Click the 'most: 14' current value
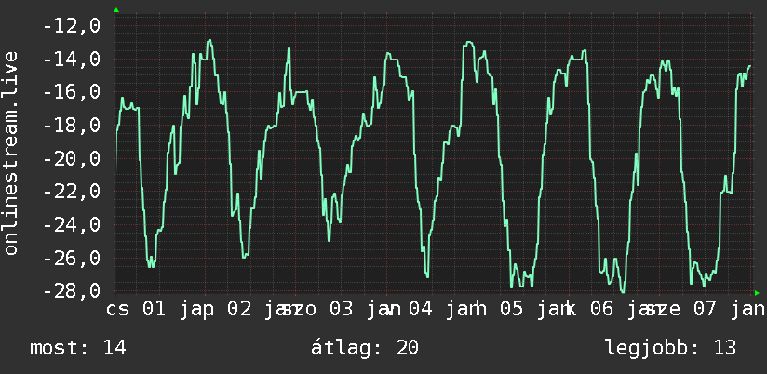Viewport: 767px width, 374px height. tap(78, 348)
